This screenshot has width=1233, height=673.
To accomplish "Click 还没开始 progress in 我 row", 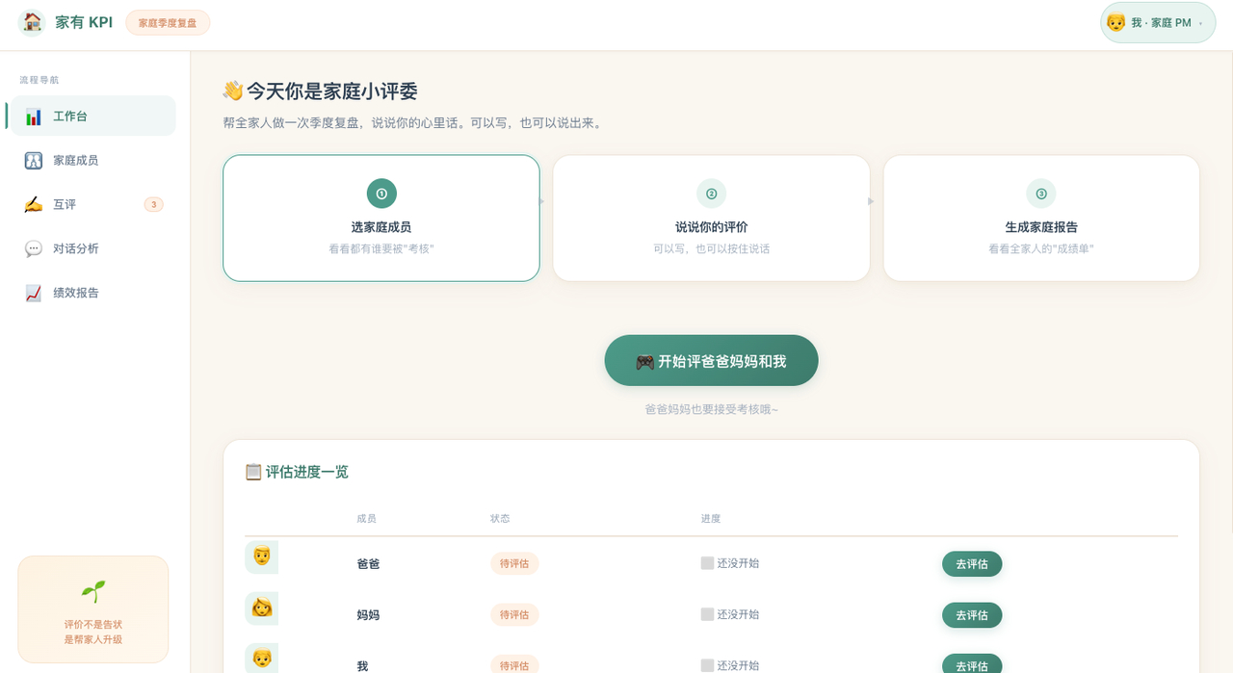I will click(x=730, y=665).
